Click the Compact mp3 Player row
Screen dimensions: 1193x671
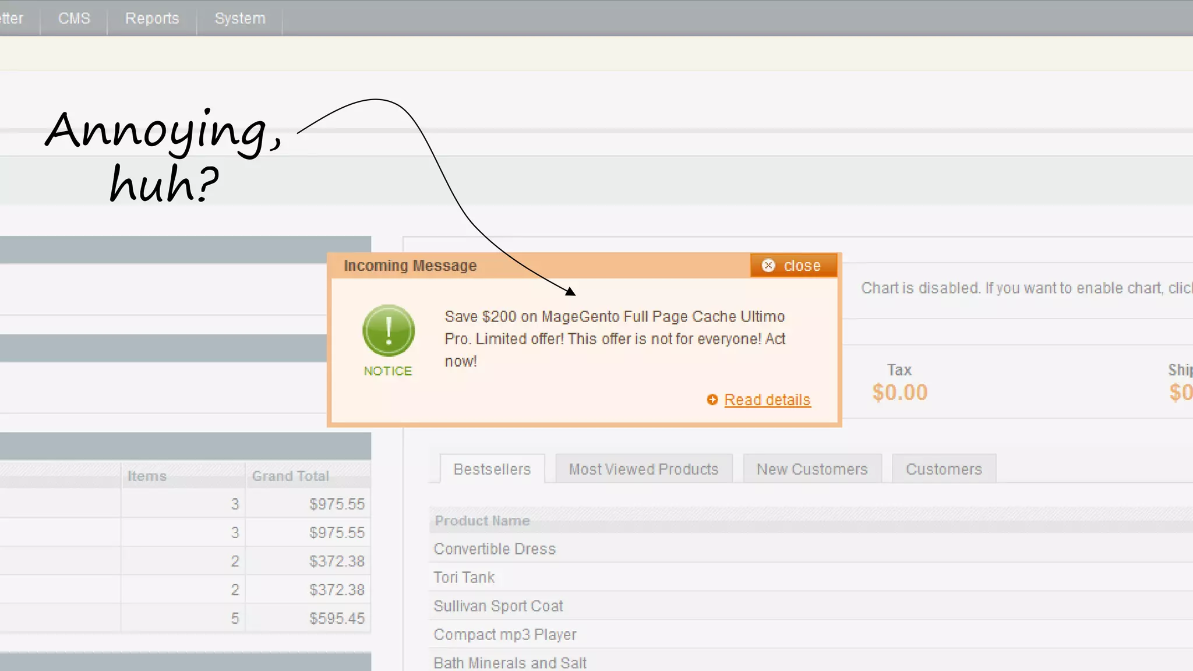(504, 634)
